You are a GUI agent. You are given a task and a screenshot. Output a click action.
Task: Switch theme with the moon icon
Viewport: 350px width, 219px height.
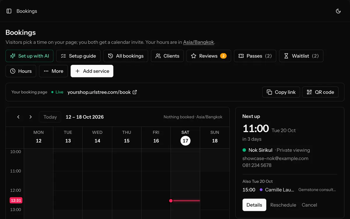[x=338, y=11]
